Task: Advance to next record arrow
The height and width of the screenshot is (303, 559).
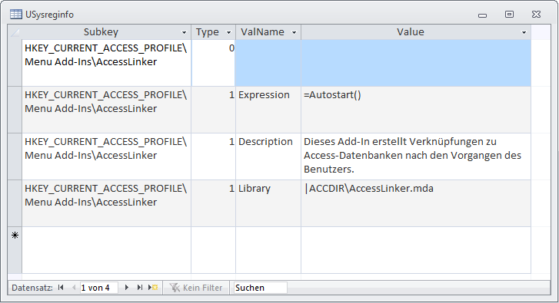Action: [x=127, y=288]
